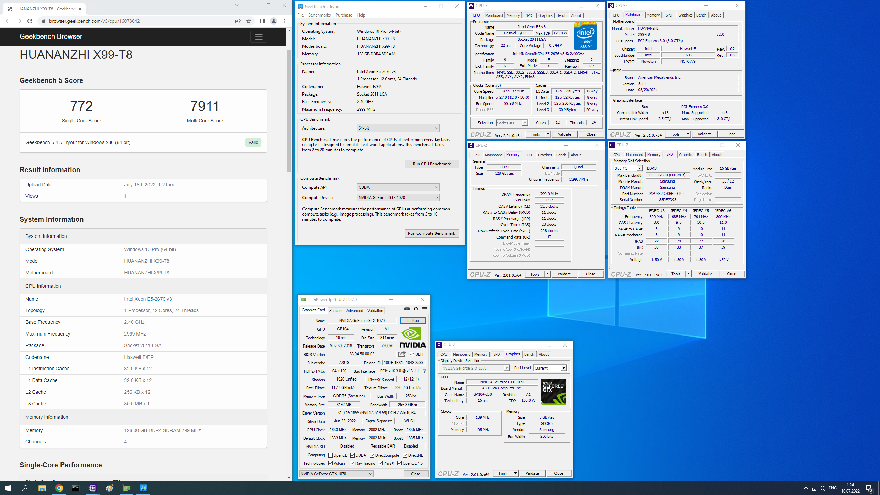Open GPU-Z from the taskbar
Image resolution: width=880 pixels, height=495 pixels.
126,488
